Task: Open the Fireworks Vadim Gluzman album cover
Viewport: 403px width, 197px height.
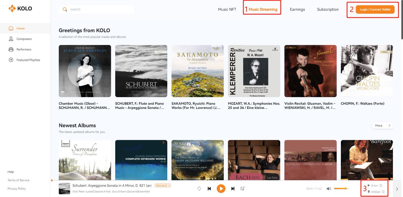Action: coord(310,71)
